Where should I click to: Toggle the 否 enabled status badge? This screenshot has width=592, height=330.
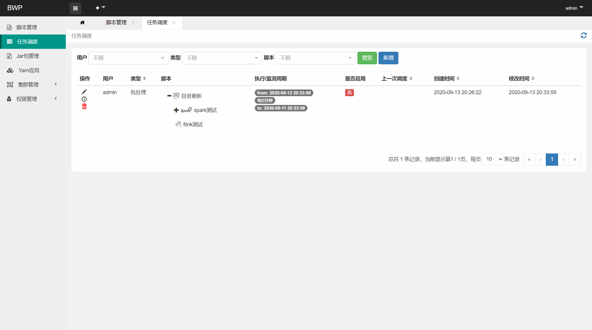(x=349, y=92)
